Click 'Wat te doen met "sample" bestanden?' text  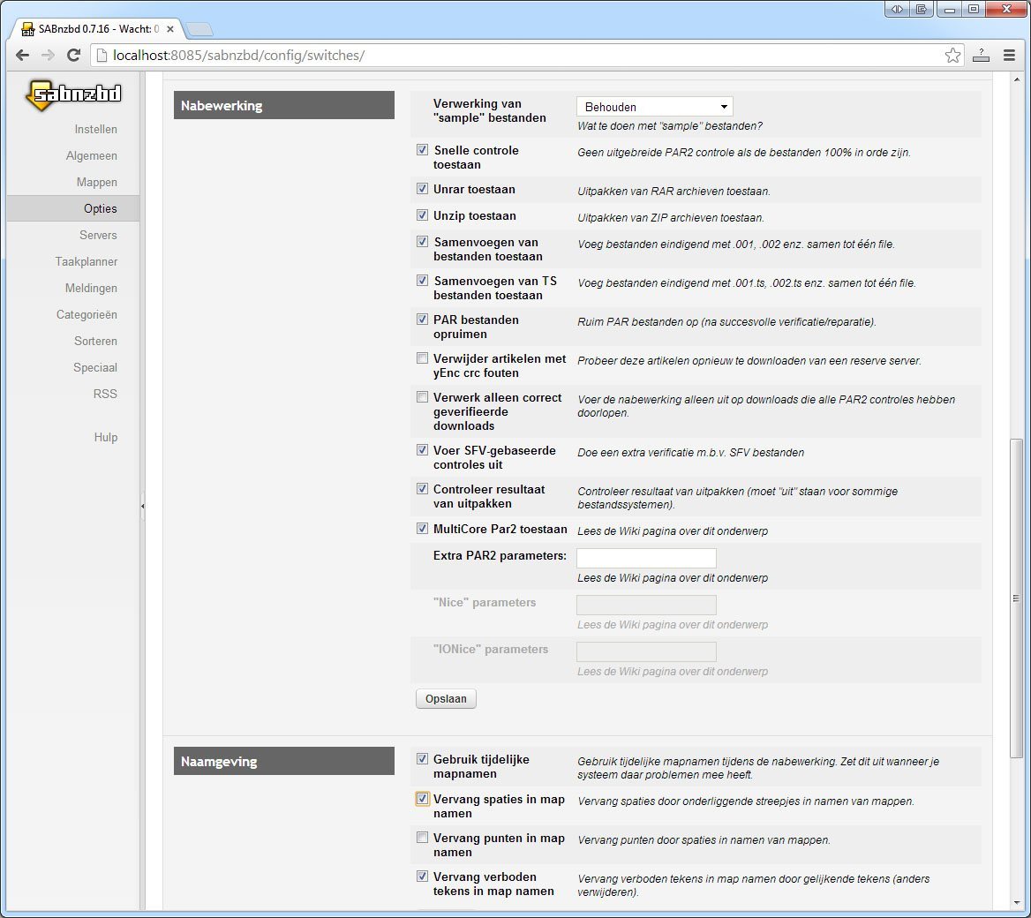pos(669,125)
